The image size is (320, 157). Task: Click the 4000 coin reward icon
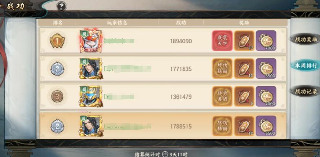pyautogui.click(x=266, y=96)
